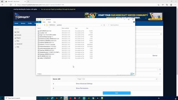Open File Explorer help icon
Screen dimensions: 178x100
click(x=134, y=22)
